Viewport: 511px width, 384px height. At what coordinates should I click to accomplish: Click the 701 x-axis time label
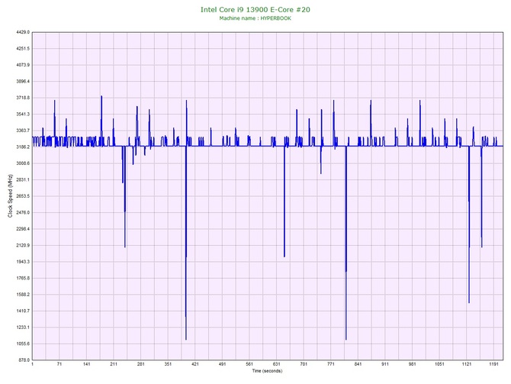click(x=304, y=364)
